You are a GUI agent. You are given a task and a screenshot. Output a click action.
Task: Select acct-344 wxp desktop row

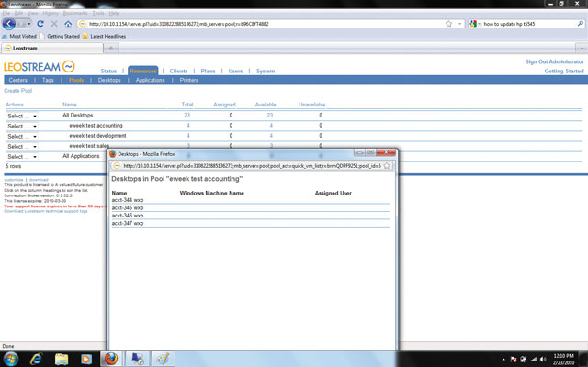[x=250, y=200]
